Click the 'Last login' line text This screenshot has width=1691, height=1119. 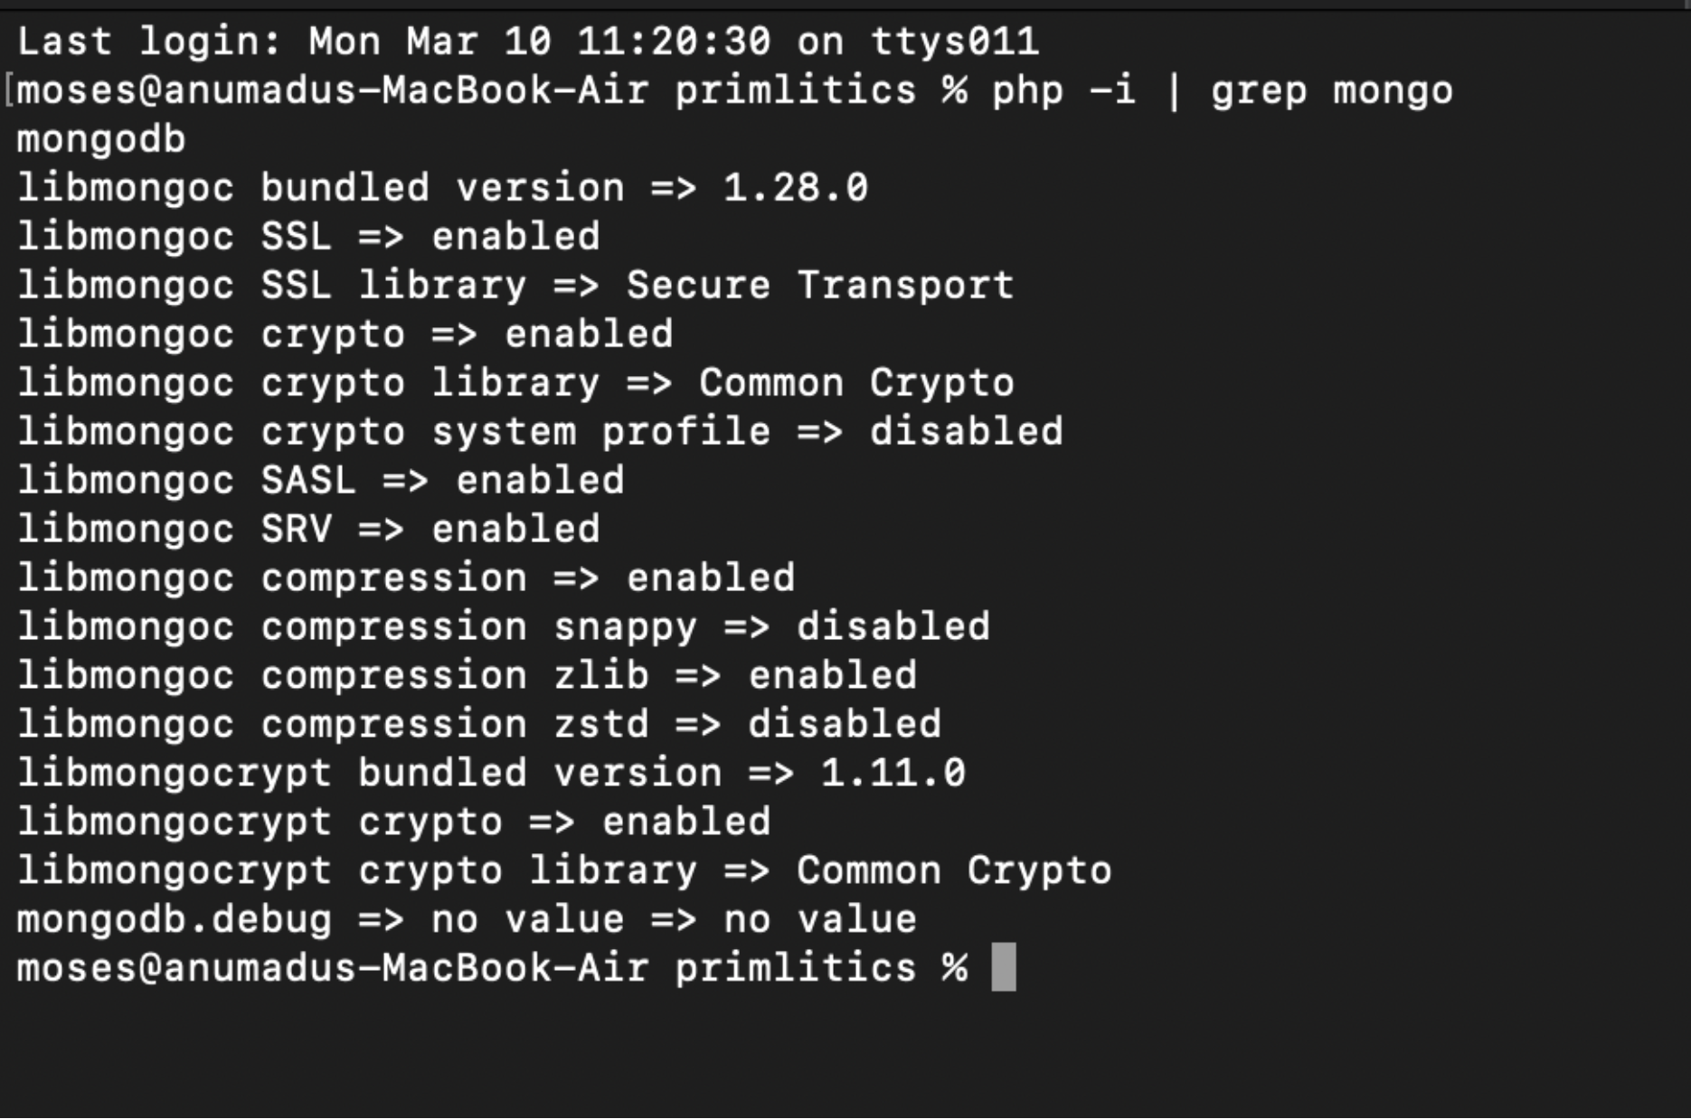pos(528,42)
